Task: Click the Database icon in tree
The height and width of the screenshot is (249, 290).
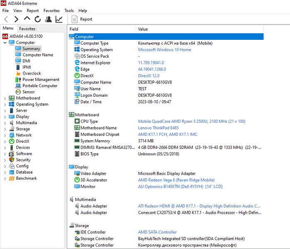Action: click(12, 172)
